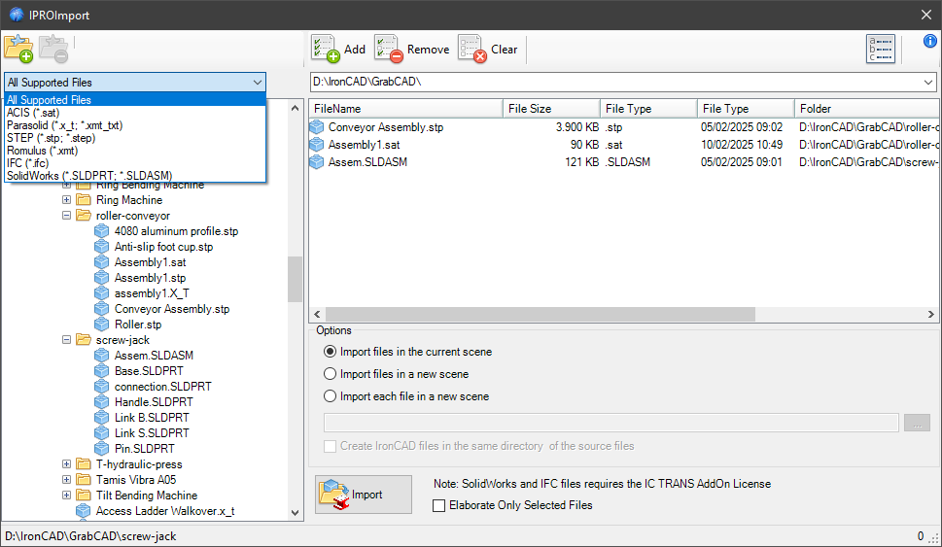The image size is (942, 547).
Task: Click Assembly1.stp icon in folder tree
Action: tap(101, 278)
